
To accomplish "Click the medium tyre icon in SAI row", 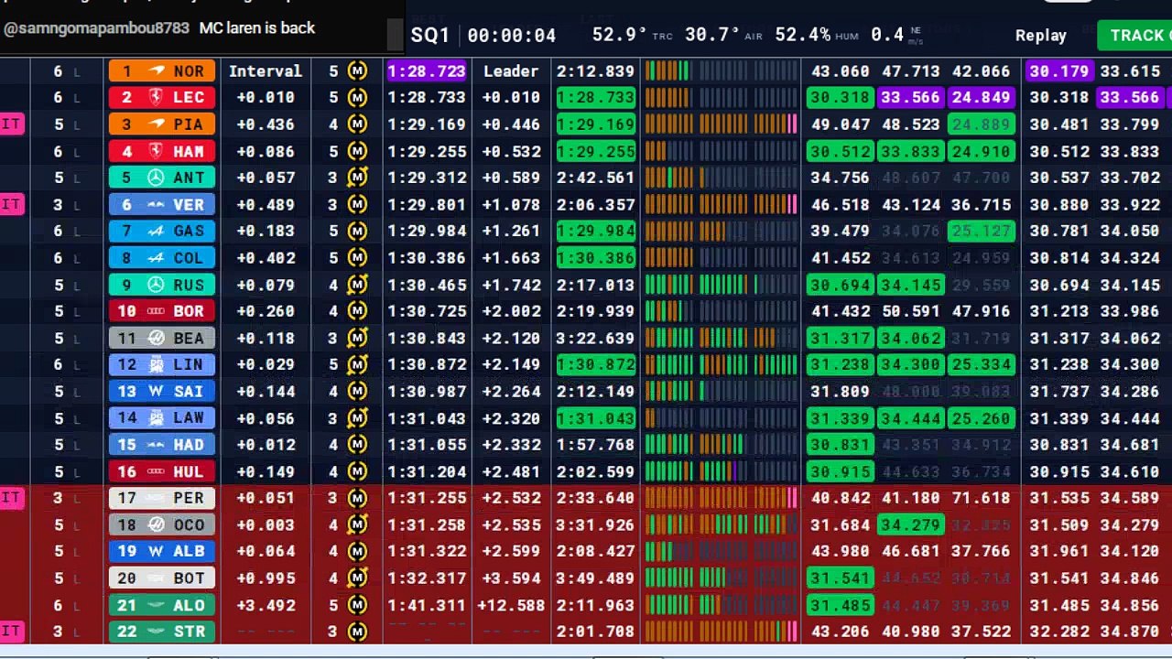I will [x=358, y=391].
